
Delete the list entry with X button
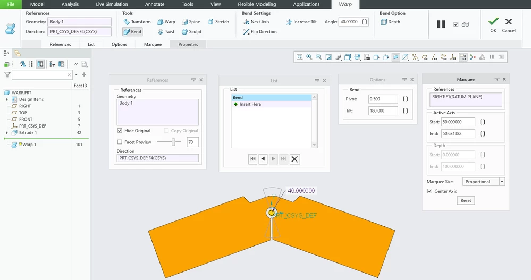(294, 159)
